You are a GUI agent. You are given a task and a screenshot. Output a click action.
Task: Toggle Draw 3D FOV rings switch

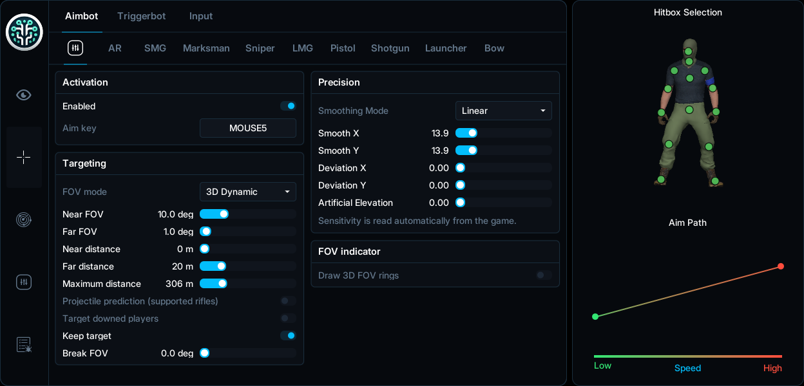pos(544,275)
